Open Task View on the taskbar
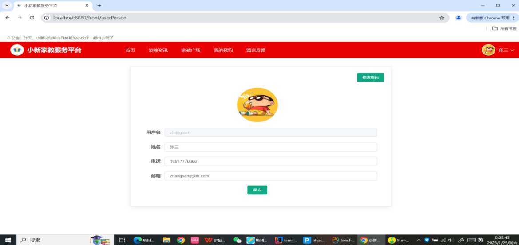This screenshot has width=519, height=245. 122,240
